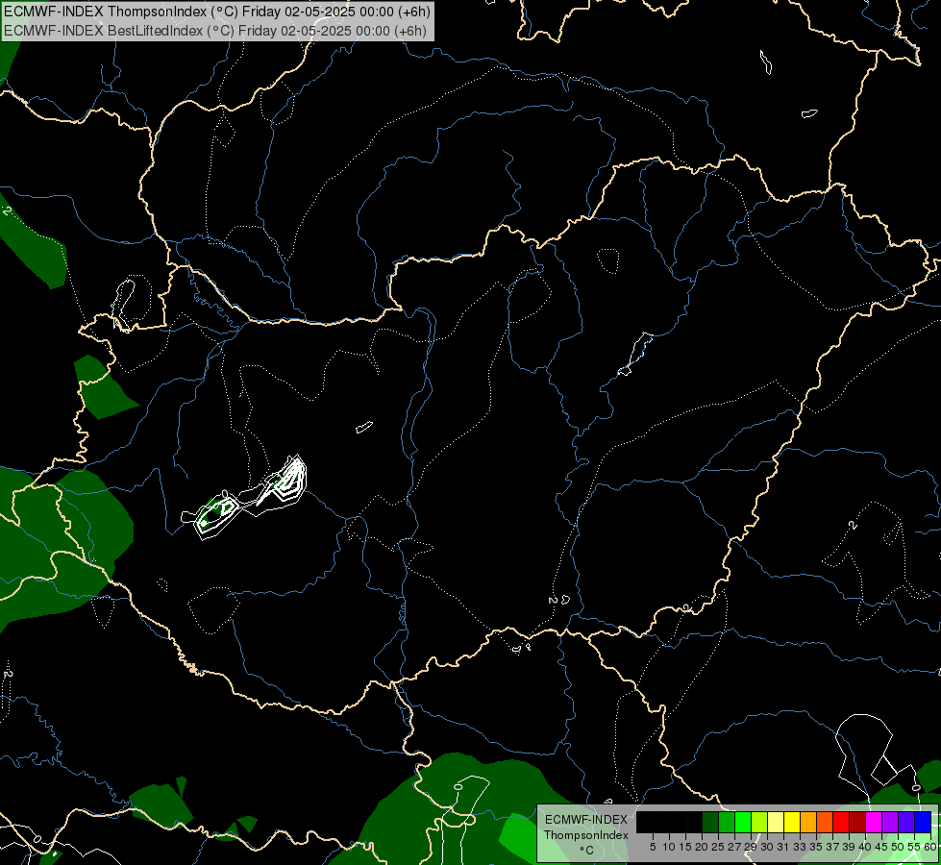Click the legend tick value 5
The height and width of the screenshot is (865, 941).
point(653,847)
